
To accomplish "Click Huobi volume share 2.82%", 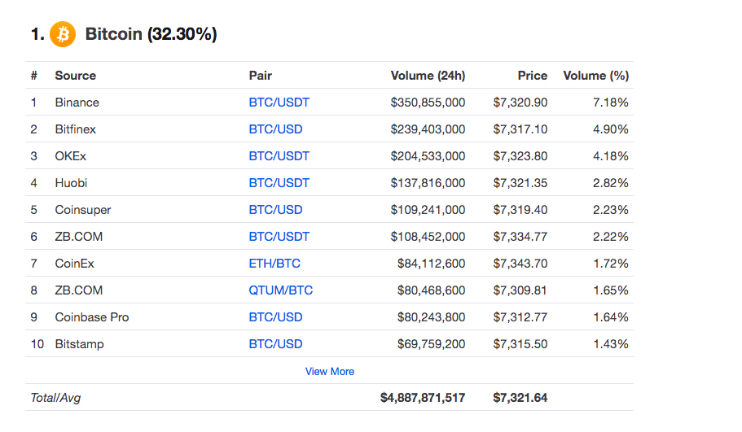I will pos(610,183).
